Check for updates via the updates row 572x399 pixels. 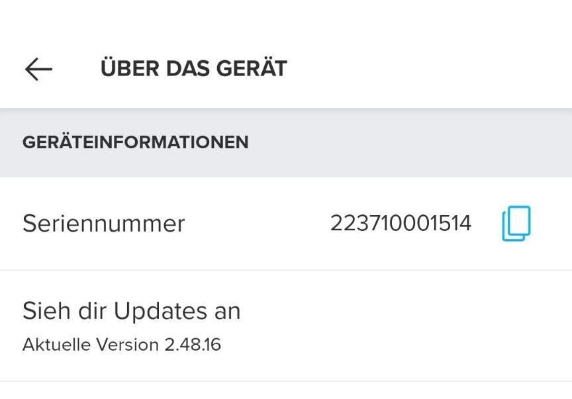286,326
